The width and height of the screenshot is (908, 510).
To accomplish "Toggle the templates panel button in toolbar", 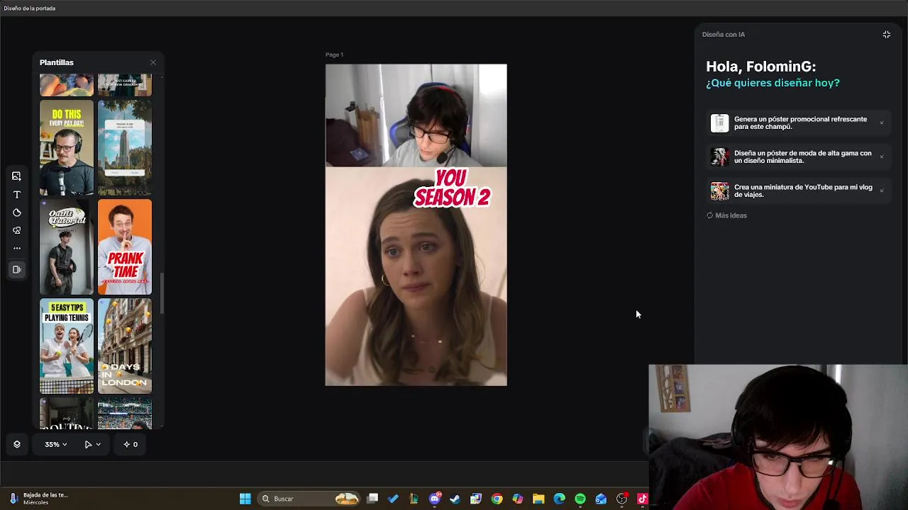I will point(16,269).
